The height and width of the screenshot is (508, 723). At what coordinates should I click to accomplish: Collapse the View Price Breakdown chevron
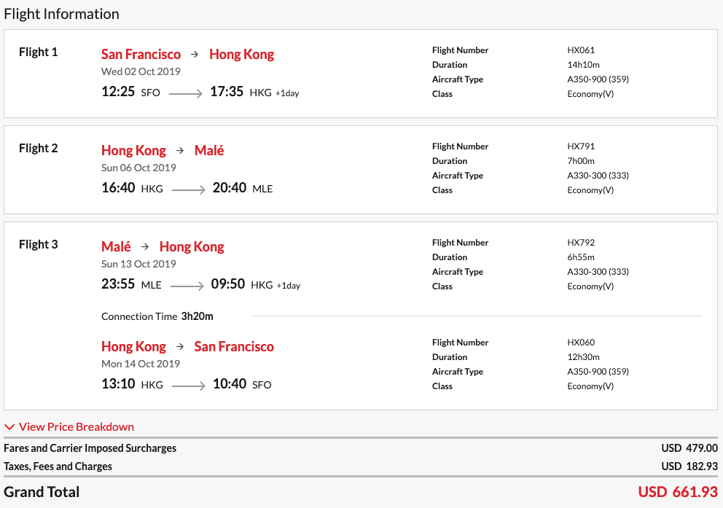(9, 427)
